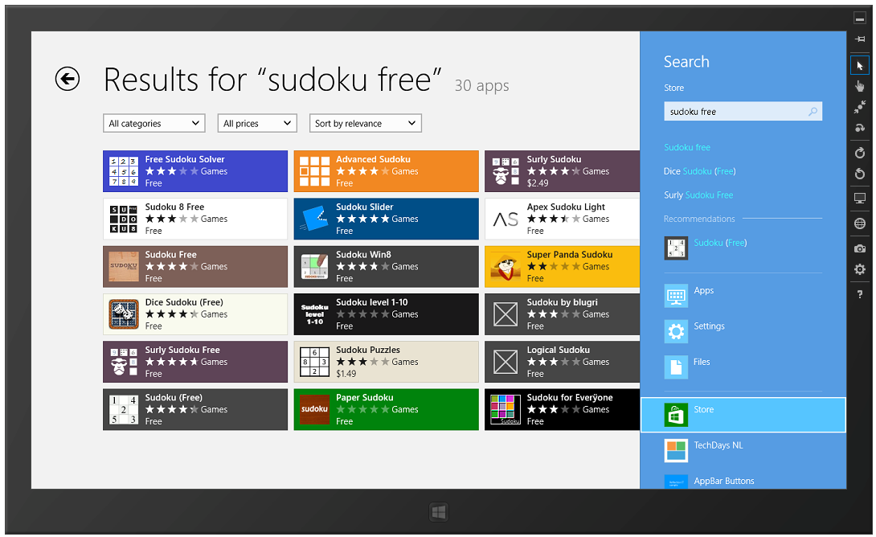Select the Sudoku (Free) result tile icon

click(124, 410)
